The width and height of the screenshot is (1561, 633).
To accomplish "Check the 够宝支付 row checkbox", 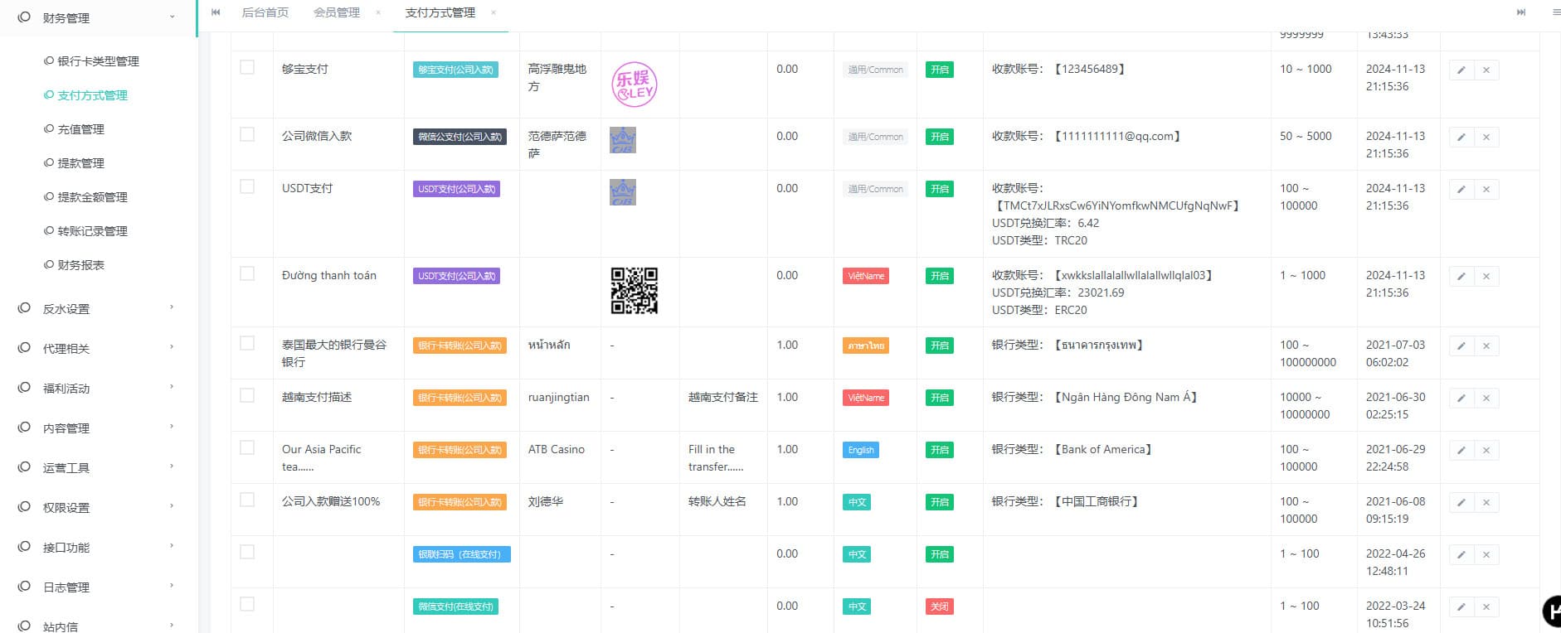I will 247,68.
